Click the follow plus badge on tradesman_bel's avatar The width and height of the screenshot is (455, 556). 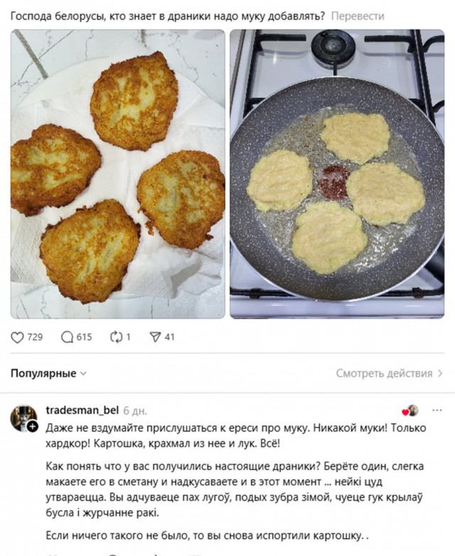click(33, 427)
